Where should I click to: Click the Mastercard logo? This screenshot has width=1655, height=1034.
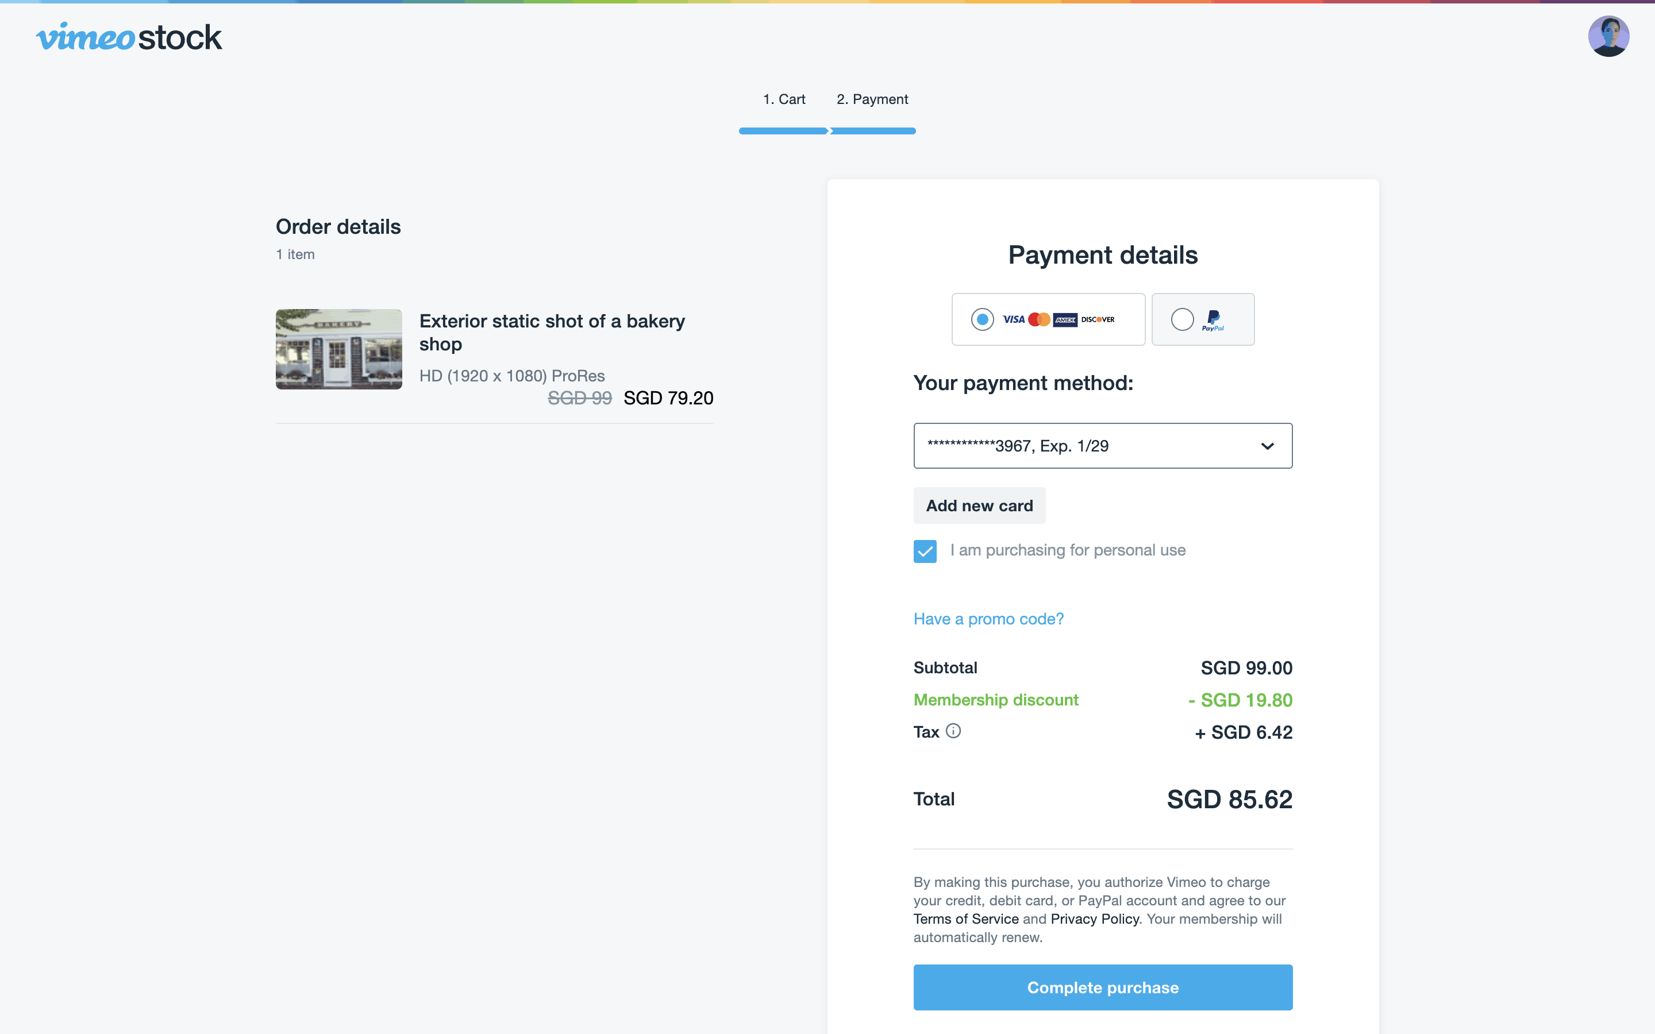[x=1039, y=319]
